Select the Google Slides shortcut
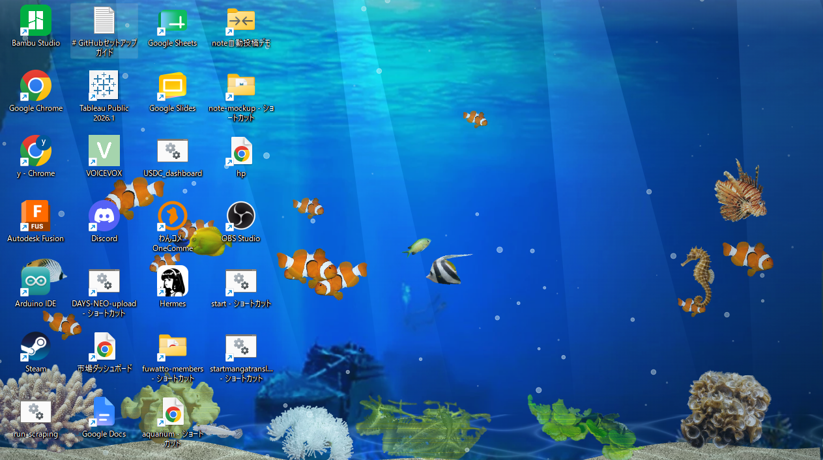Viewport: 823px width, 460px height. (x=173, y=86)
